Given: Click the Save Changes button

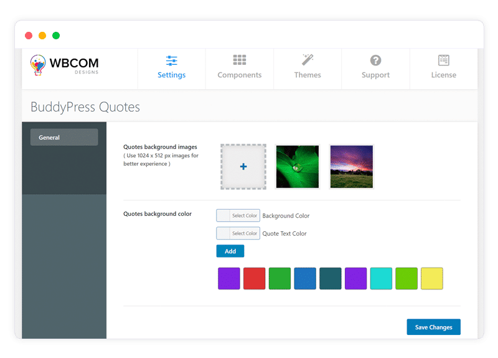Looking at the screenshot, I should click(433, 327).
